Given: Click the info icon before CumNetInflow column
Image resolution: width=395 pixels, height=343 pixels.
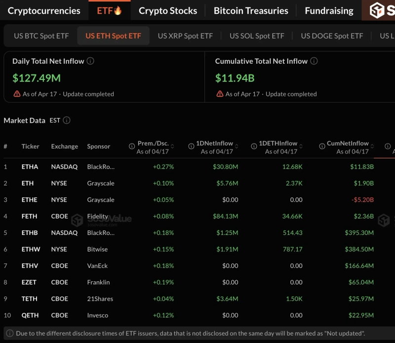Looking at the screenshot, I should [x=321, y=147].
